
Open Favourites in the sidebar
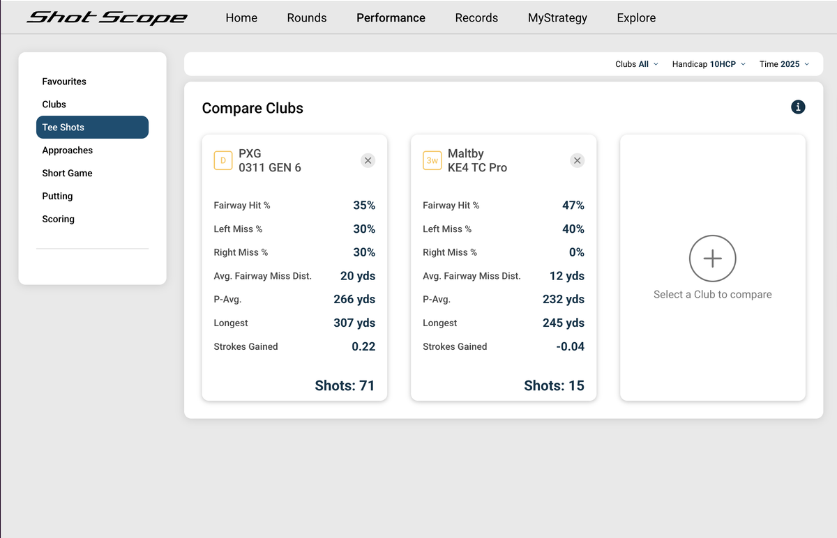92,82
